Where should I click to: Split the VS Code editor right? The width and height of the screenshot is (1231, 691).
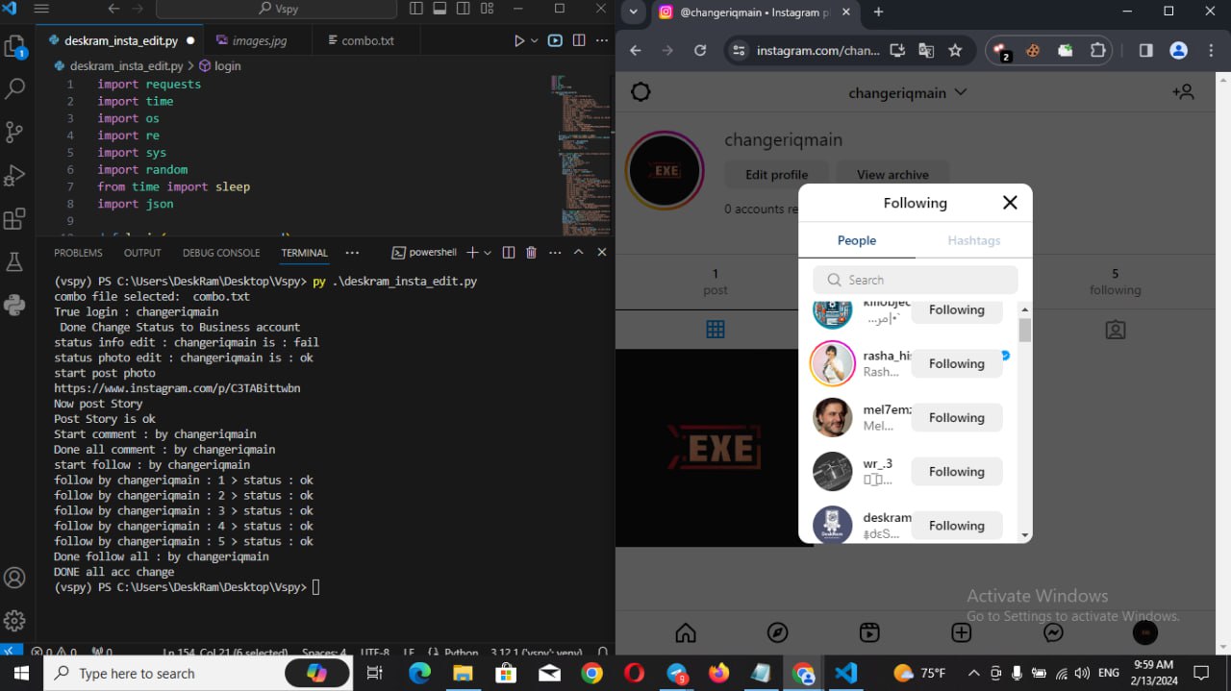579,40
